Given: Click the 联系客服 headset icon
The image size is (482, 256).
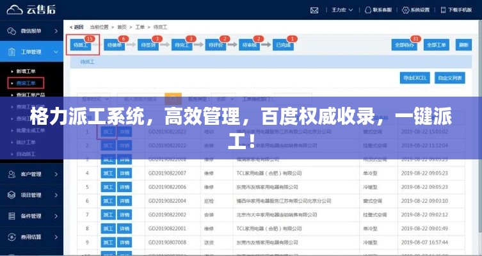Looking at the screenshot, I should click(x=367, y=10).
